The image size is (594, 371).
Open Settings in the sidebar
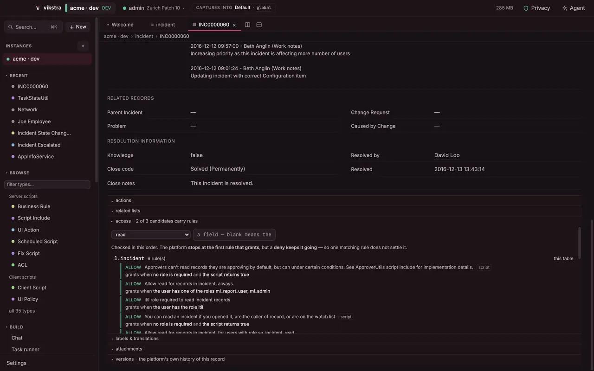(x=17, y=363)
